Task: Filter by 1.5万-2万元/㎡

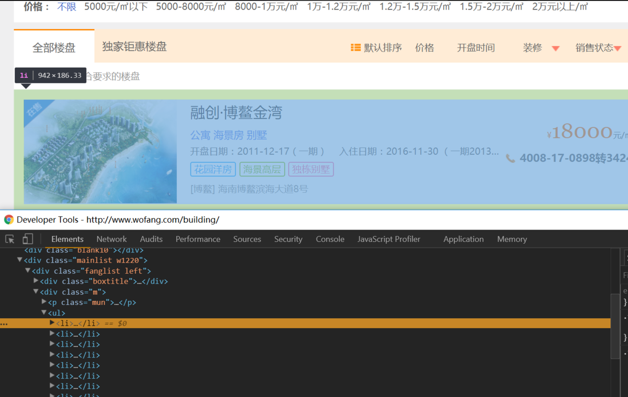Action: [x=492, y=7]
